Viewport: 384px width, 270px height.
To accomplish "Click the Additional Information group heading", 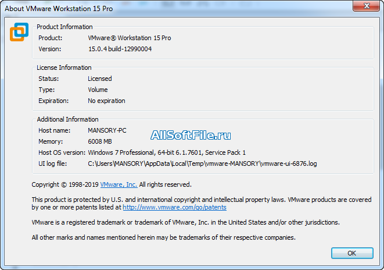I will 67,119.
